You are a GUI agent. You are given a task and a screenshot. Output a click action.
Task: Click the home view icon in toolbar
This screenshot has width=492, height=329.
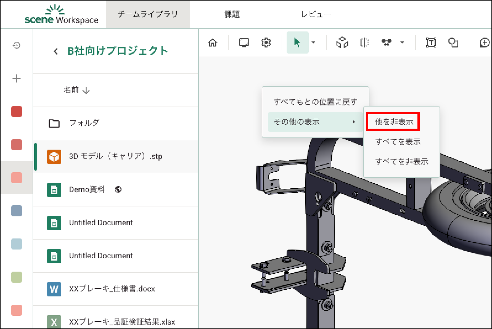(x=213, y=43)
